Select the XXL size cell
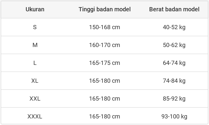Image resolution: width=209 pixels, height=125 pixels. click(x=35, y=99)
